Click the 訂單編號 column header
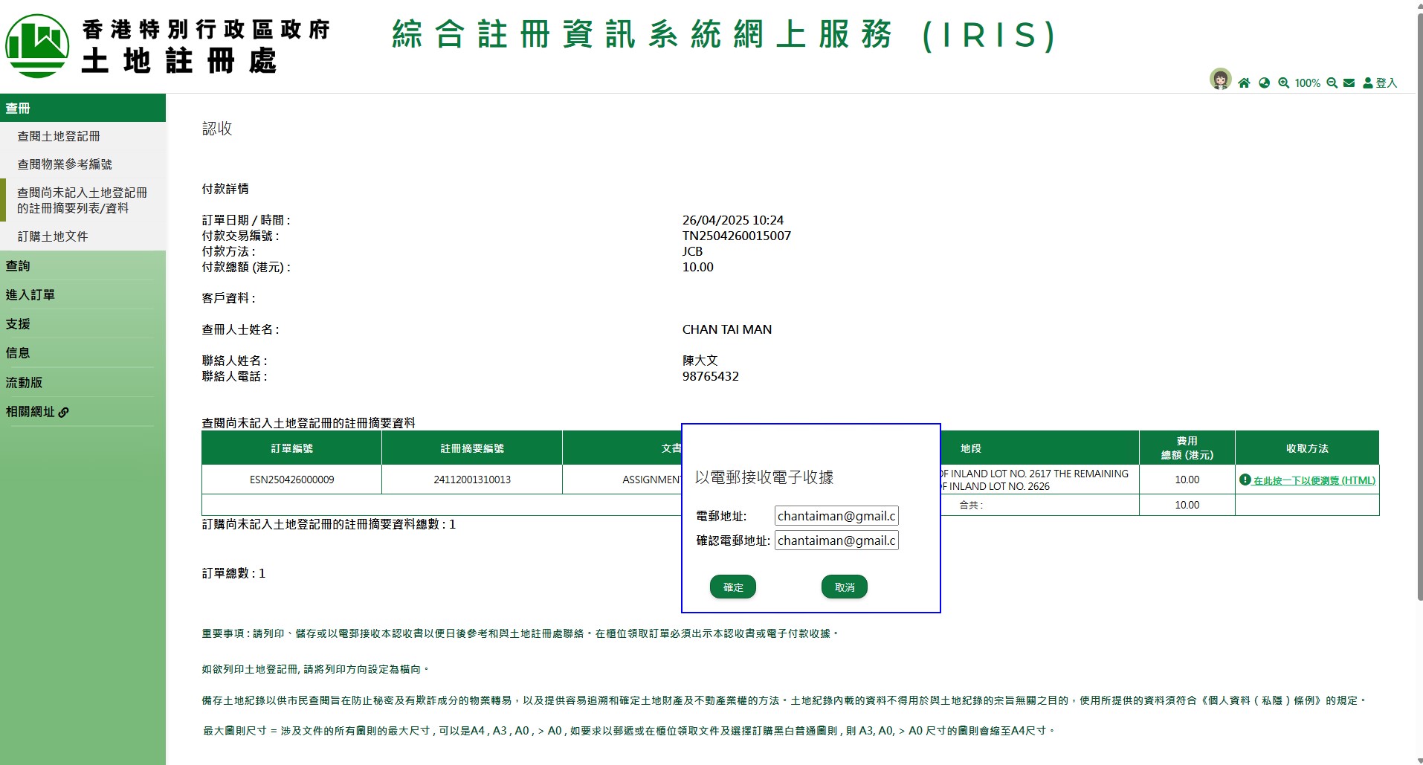 (x=292, y=448)
